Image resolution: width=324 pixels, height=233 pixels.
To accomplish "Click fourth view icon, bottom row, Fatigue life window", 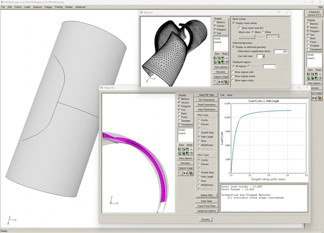I will 191,153.
